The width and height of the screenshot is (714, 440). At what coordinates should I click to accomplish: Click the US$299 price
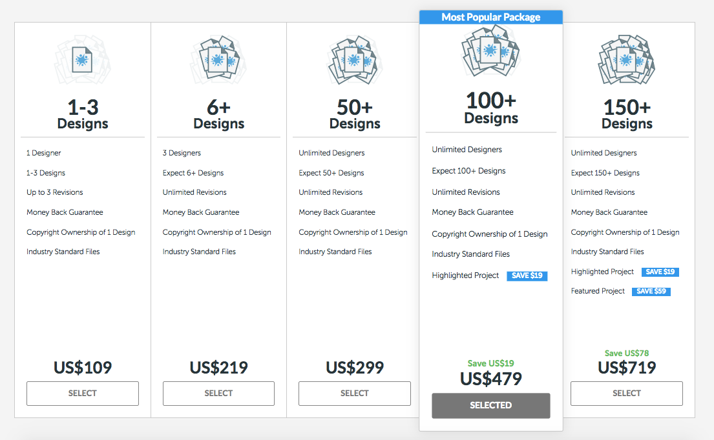pos(355,367)
